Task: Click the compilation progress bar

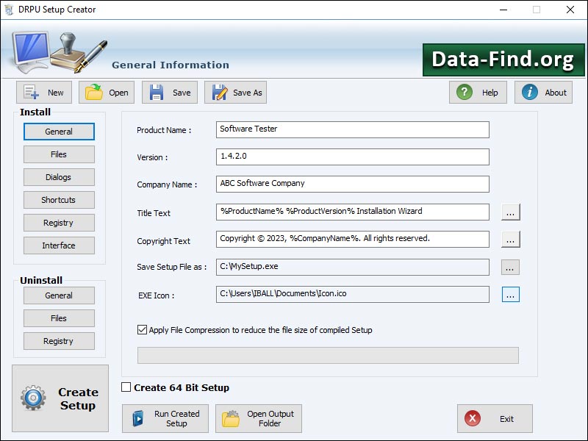Action: click(329, 356)
